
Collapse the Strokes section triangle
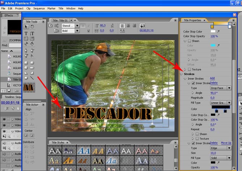pyautogui.click(x=182, y=74)
